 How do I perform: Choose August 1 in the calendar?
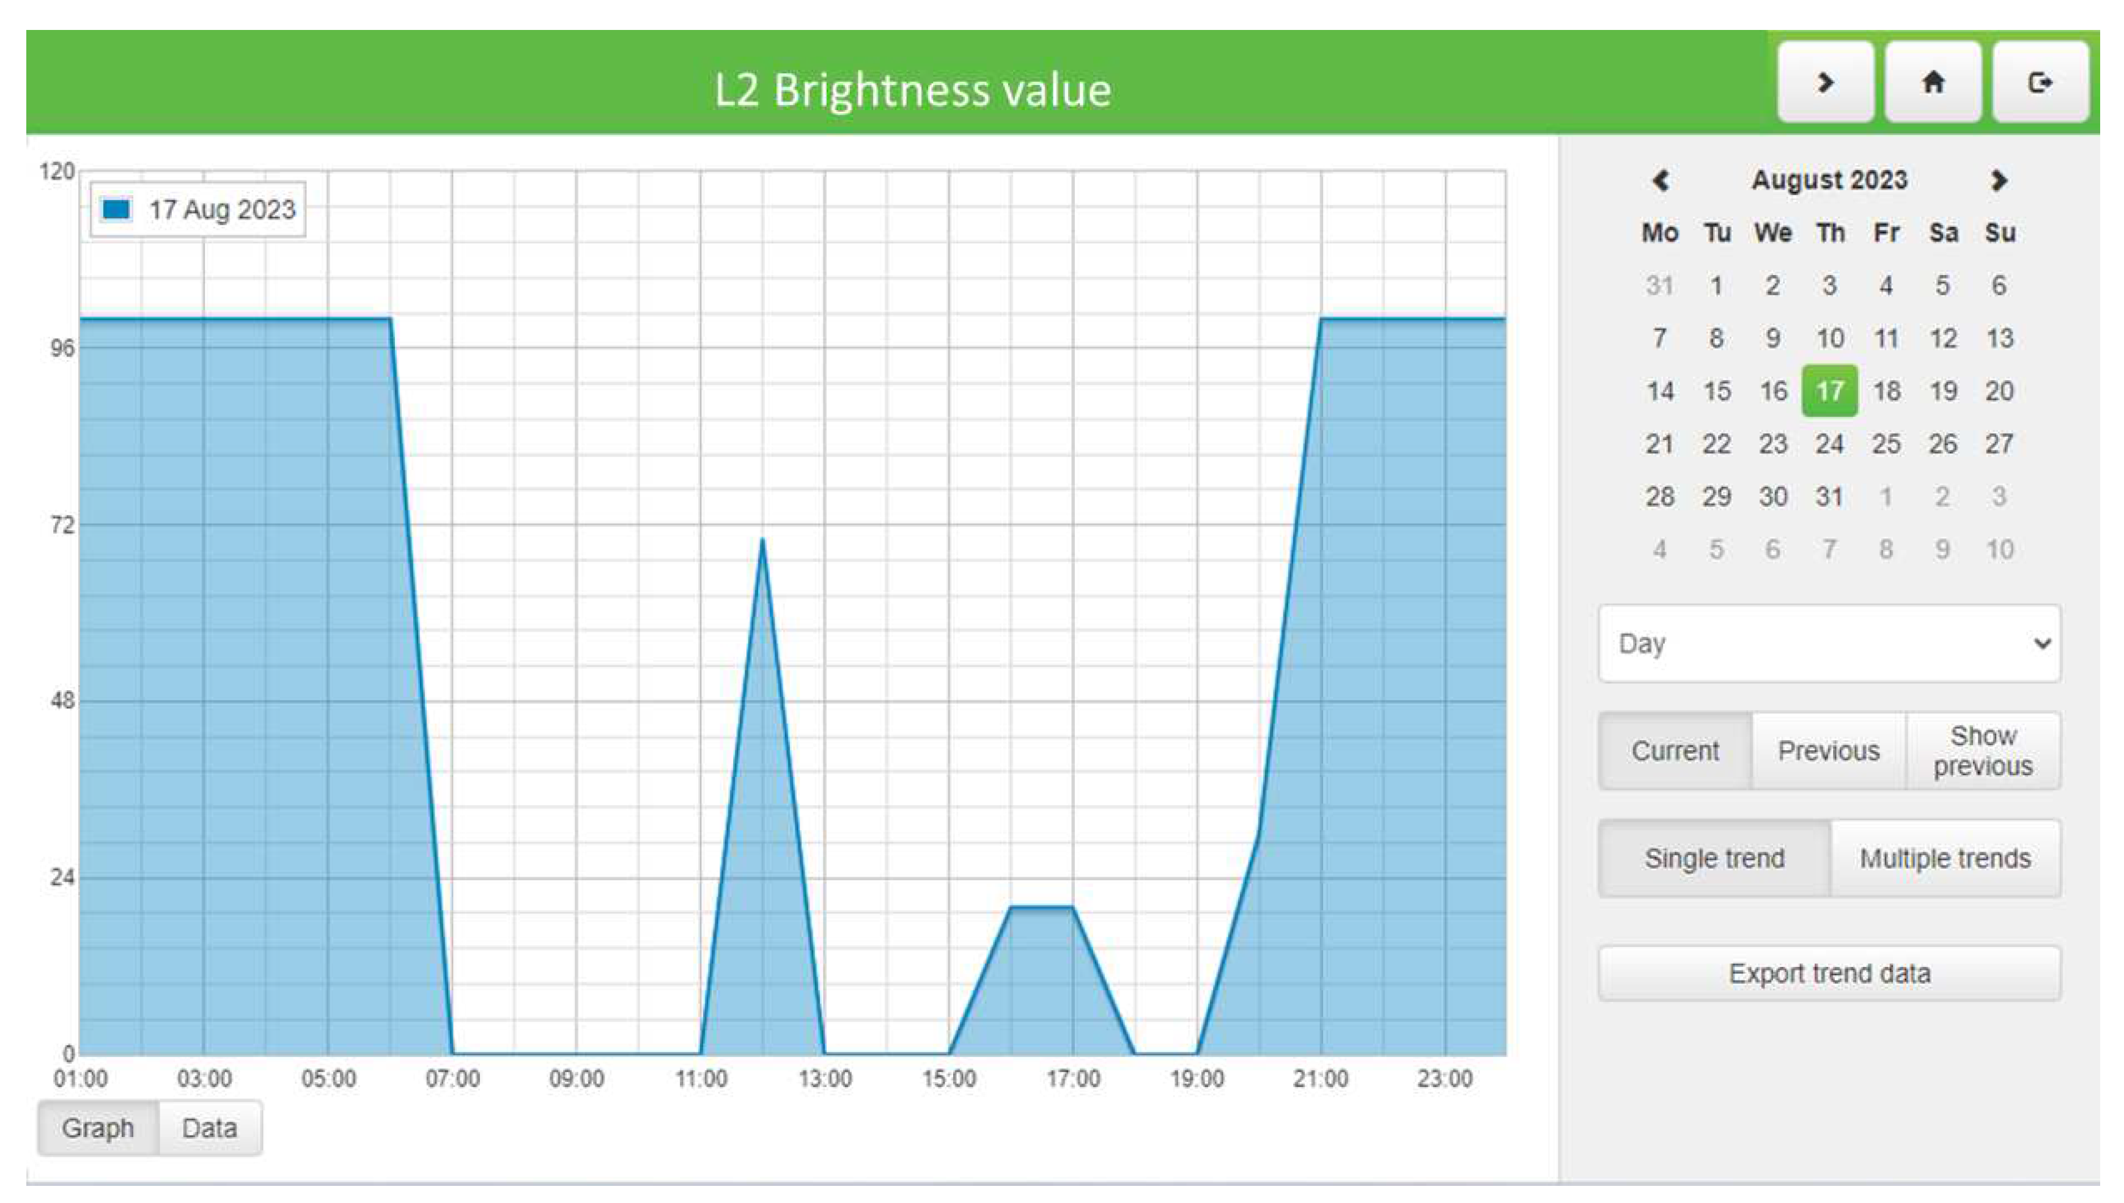pyautogui.click(x=1716, y=286)
